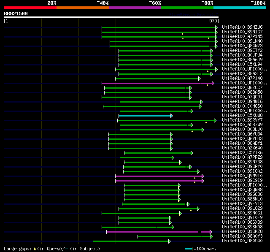Screen dimensions: 270x252
Task: Click the UniRef100_B8A0Y3 hit name
Action: click(x=242, y=236)
